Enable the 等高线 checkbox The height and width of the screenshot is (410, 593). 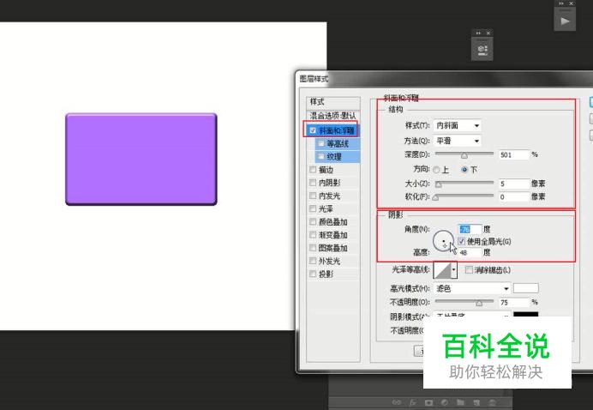click(x=320, y=143)
